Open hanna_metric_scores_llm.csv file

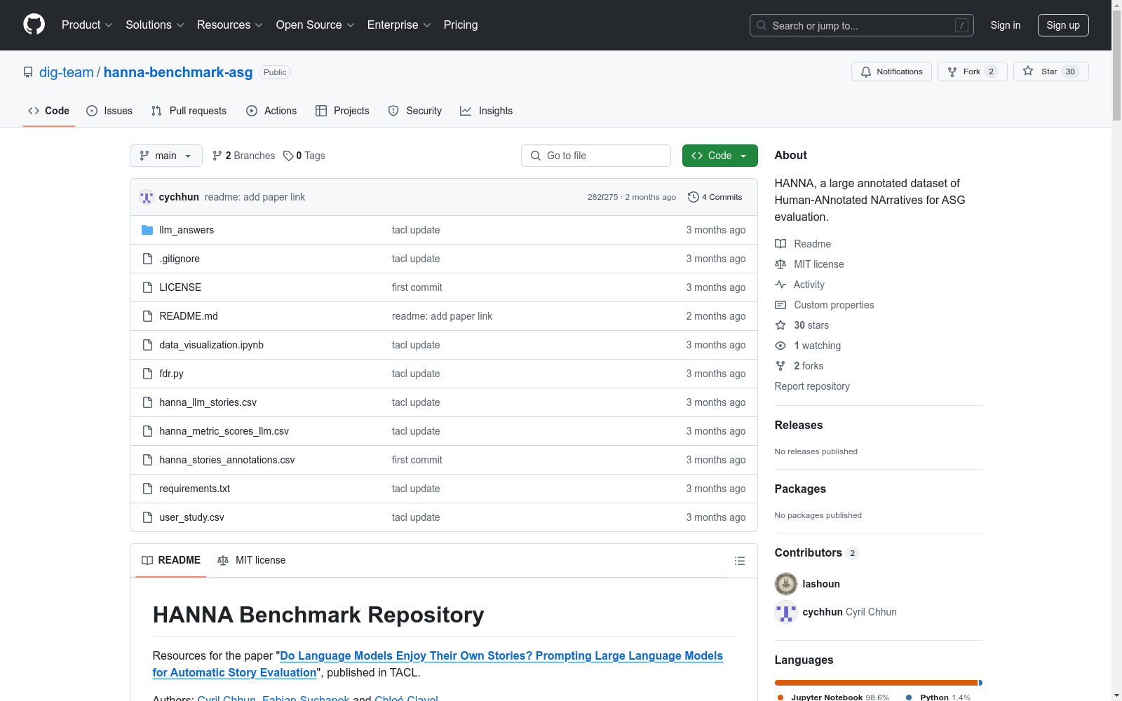click(x=224, y=431)
